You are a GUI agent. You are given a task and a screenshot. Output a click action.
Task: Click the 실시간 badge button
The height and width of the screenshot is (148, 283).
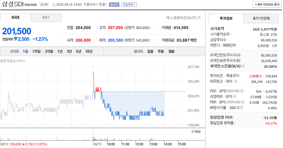point(114,5)
